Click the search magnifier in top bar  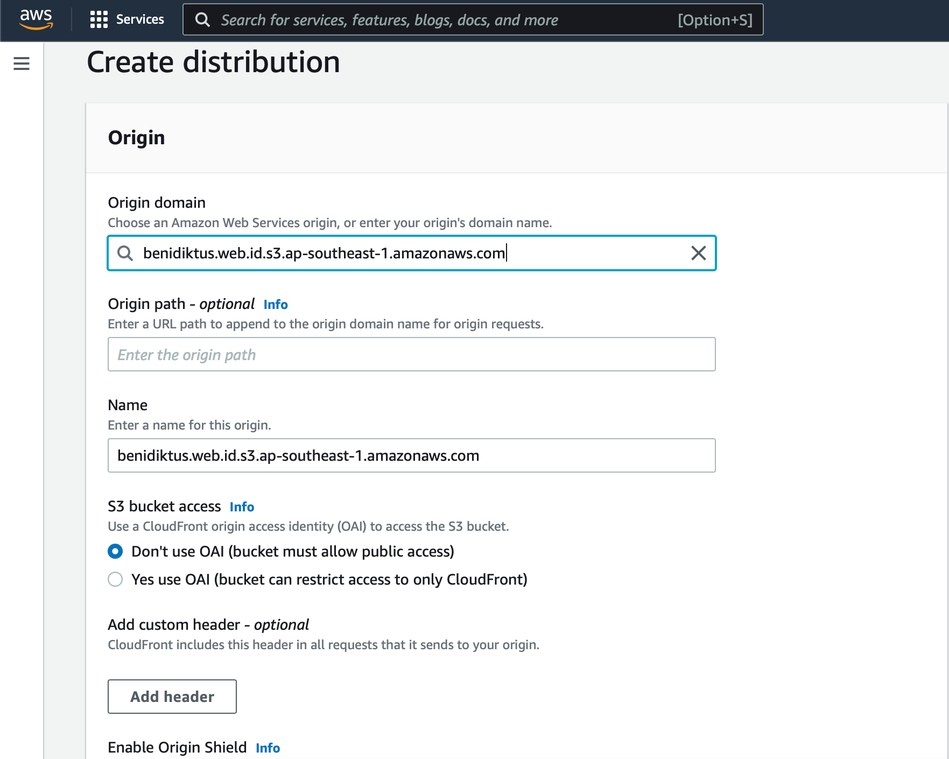[202, 20]
